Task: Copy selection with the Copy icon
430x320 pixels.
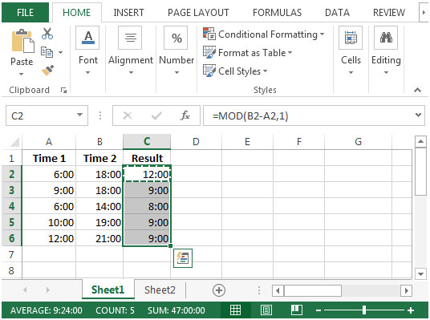Action: pyautogui.click(x=47, y=52)
